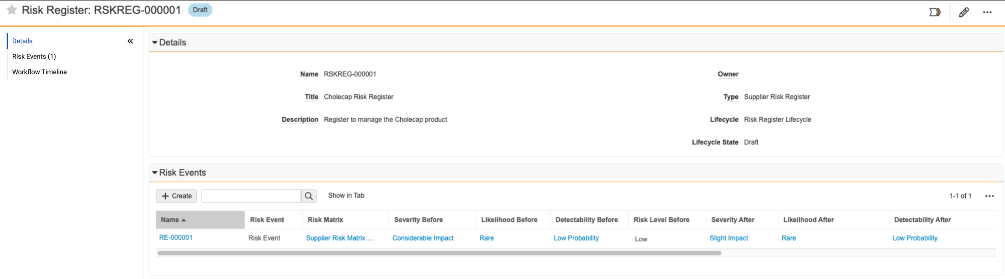Click the magnifier search icon in Risk Events
Image resolution: width=1005 pixels, height=279 pixels.
(x=309, y=196)
